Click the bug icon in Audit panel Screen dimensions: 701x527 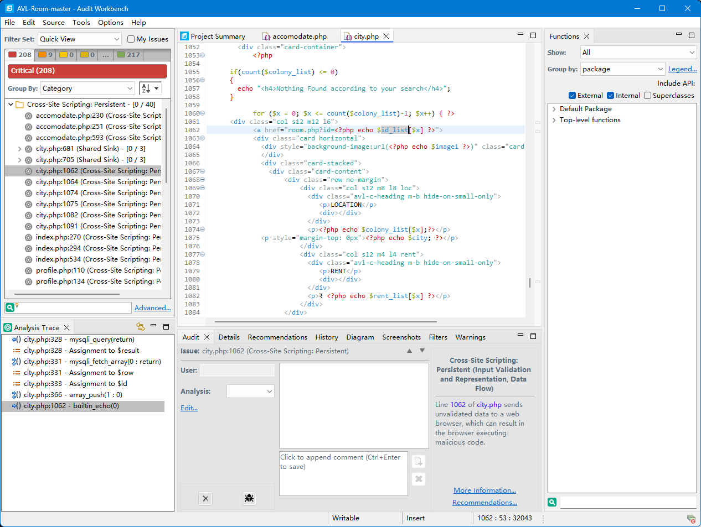pos(249,498)
